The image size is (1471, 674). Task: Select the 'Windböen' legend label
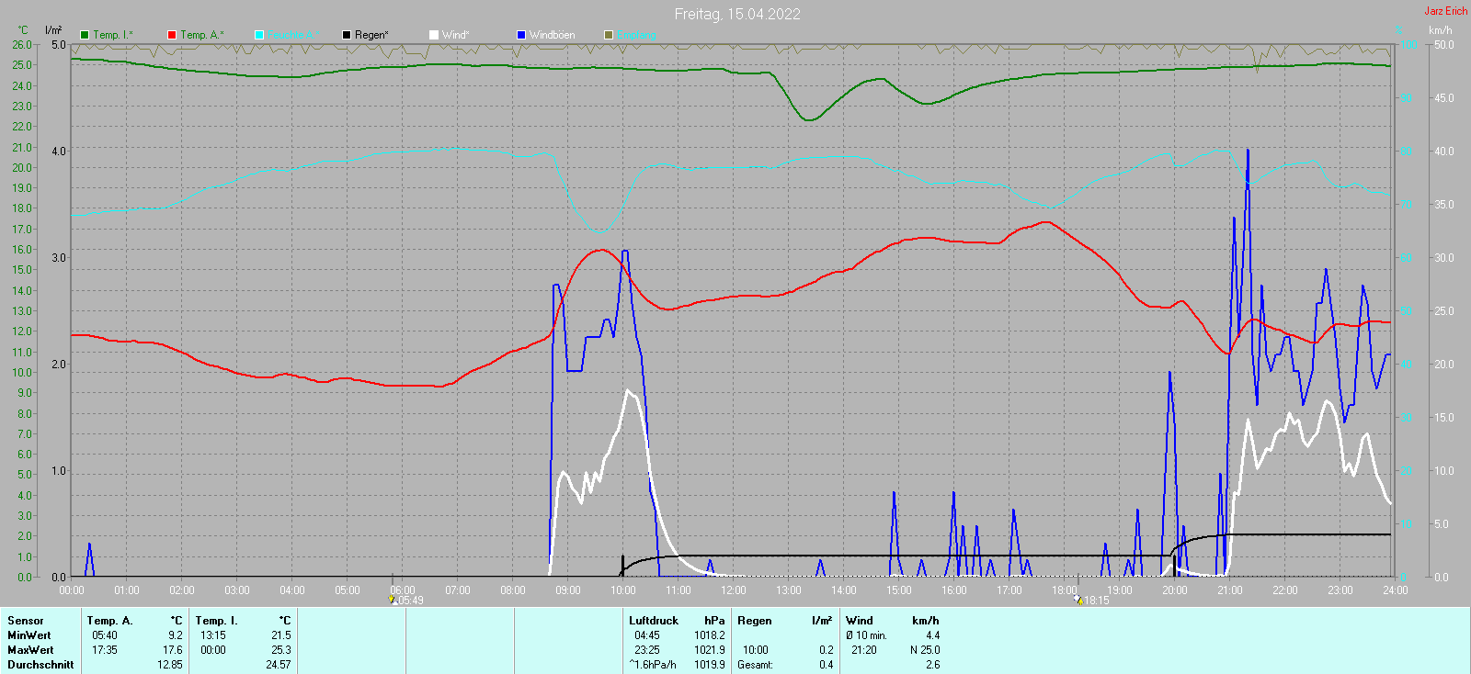click(x=553, y=35)
